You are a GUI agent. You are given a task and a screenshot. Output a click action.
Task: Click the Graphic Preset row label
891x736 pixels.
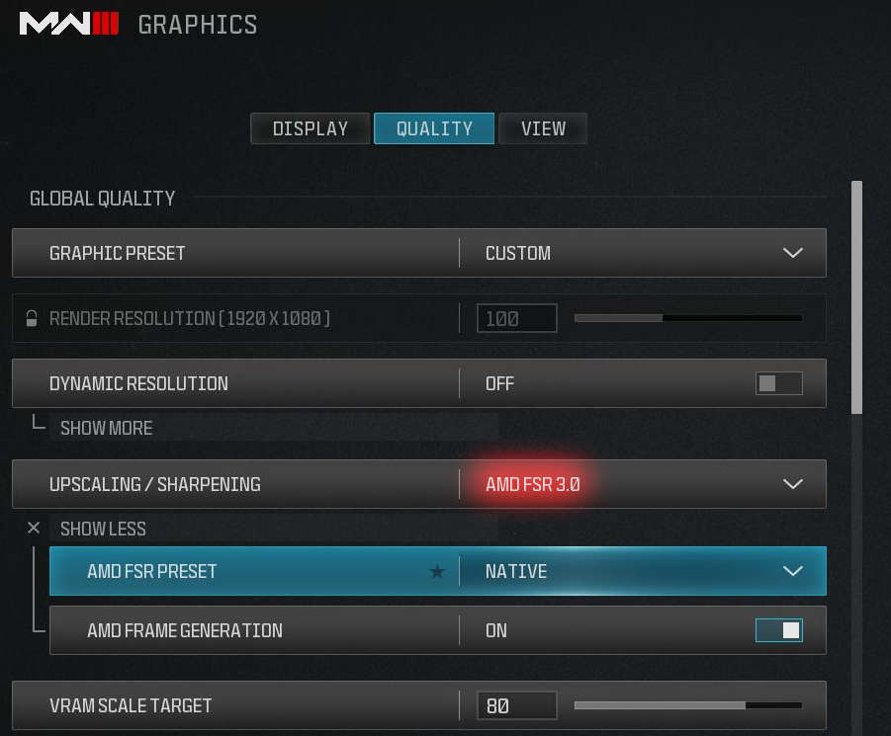coord(117,253)
